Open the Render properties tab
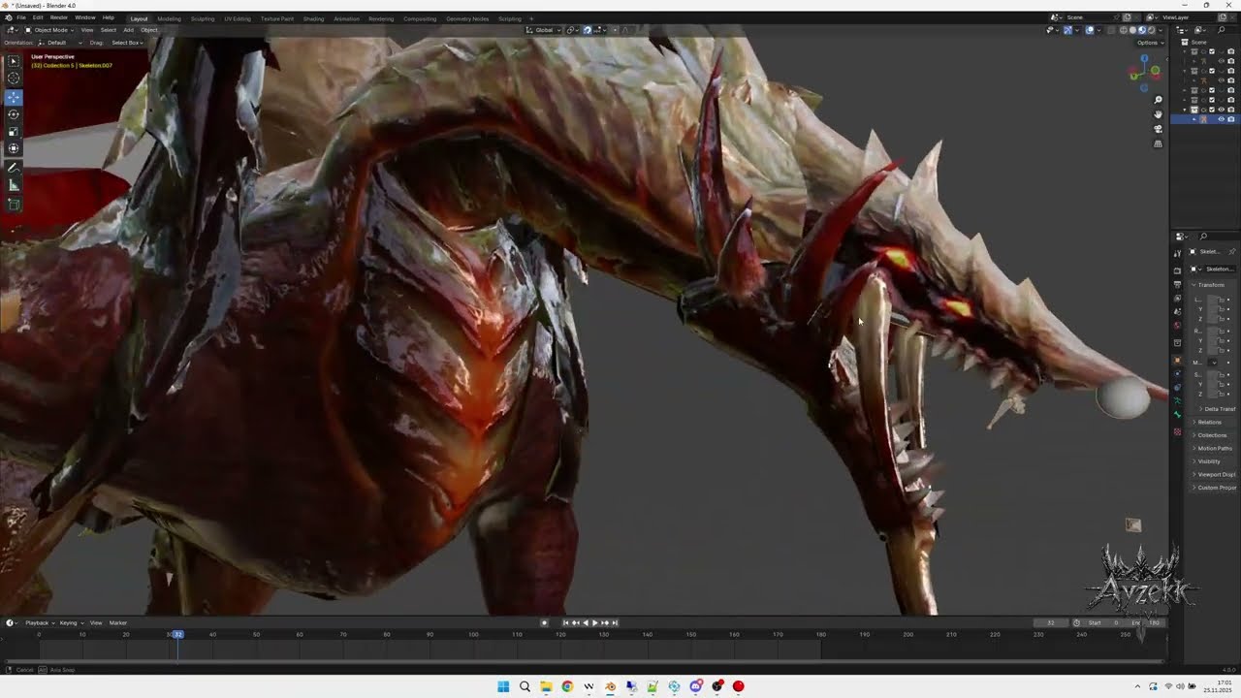Image resolution: width=1241 pixels, height=698 pixels. (1178, 270)
